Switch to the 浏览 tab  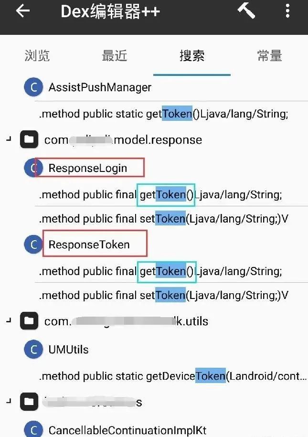click(x=37, y=55)
